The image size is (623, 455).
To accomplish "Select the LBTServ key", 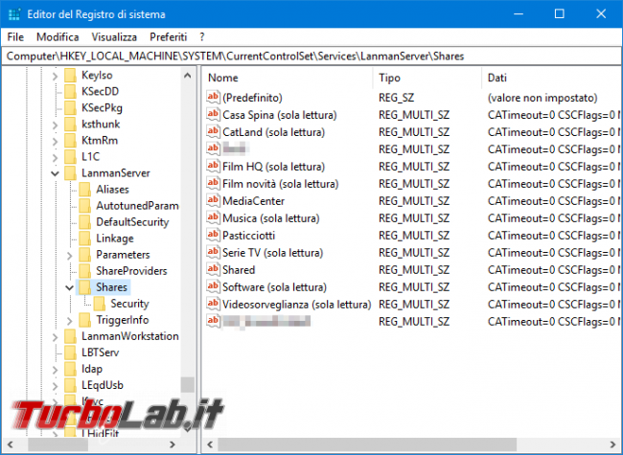I will coord(100,353).
